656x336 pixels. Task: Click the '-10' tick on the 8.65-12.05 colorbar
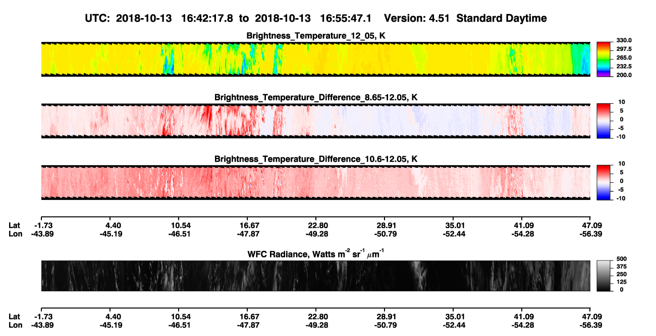[620, 137]
